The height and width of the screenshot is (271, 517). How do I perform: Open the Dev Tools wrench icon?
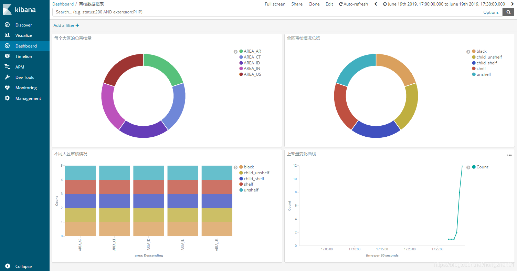7,77
